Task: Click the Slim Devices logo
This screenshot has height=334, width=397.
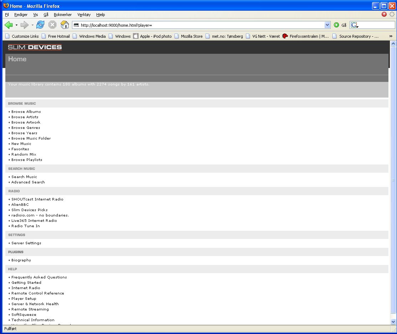Action: point(35,47)
